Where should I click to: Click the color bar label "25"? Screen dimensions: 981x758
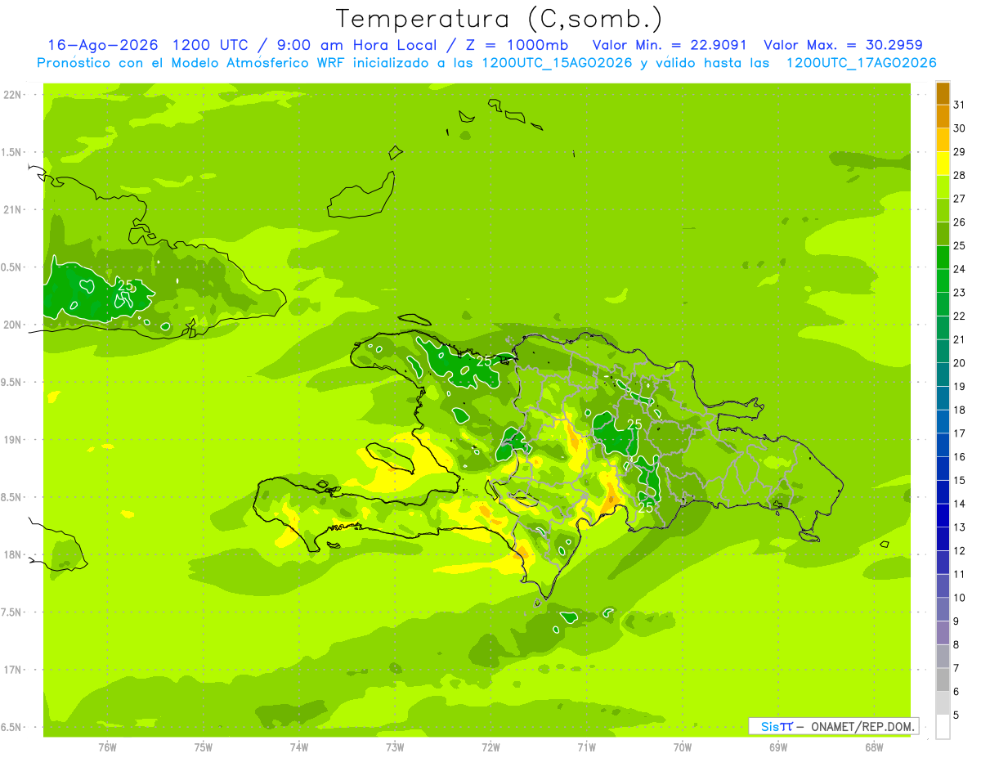pyautogui.click(x=959, y=245)
